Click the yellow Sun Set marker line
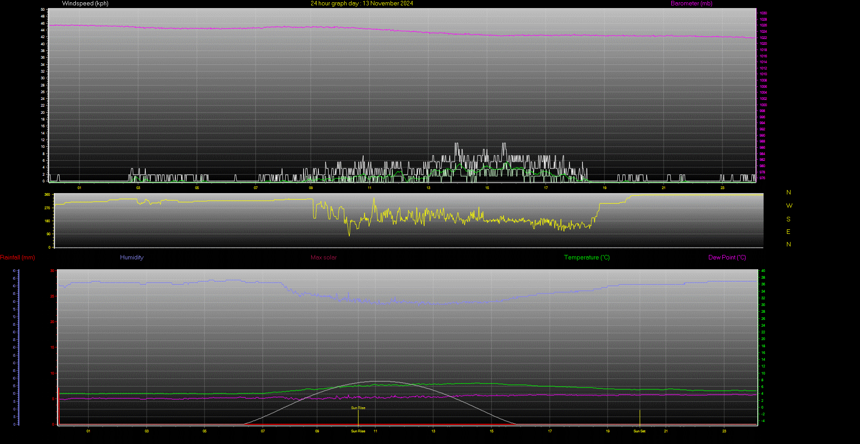The width and height of the screenshot is (860, 444). [640, 417]
